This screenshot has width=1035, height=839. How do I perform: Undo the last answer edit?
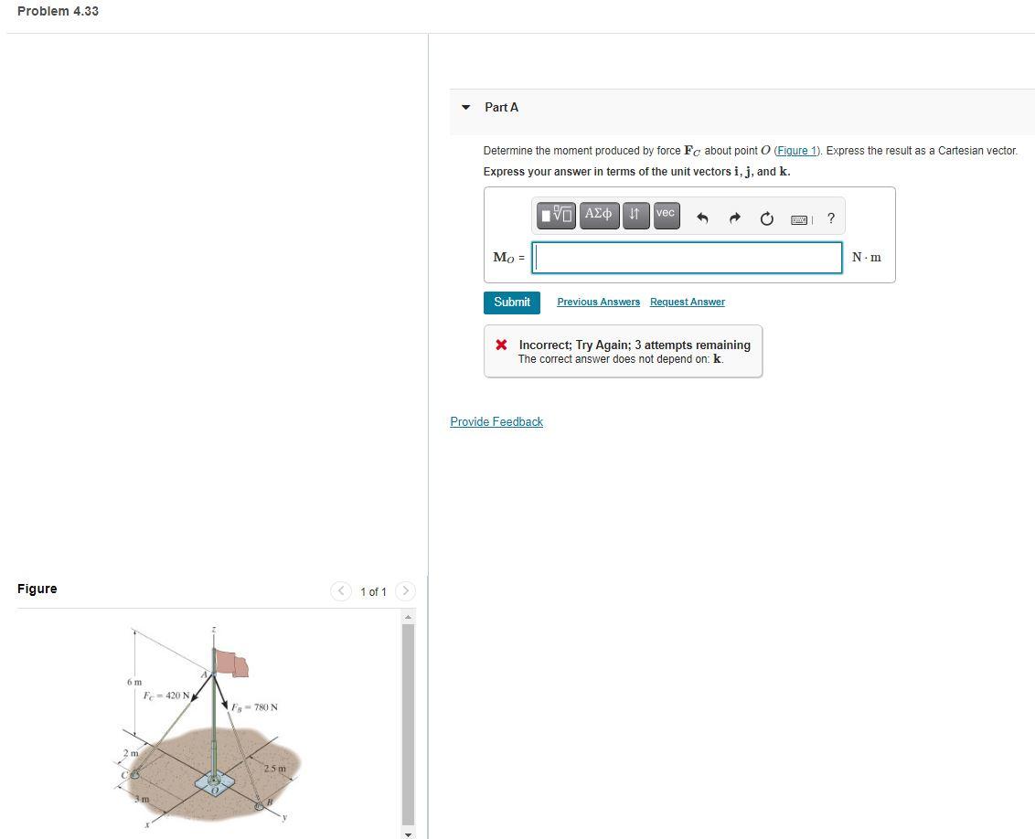[x=702, y=218]
